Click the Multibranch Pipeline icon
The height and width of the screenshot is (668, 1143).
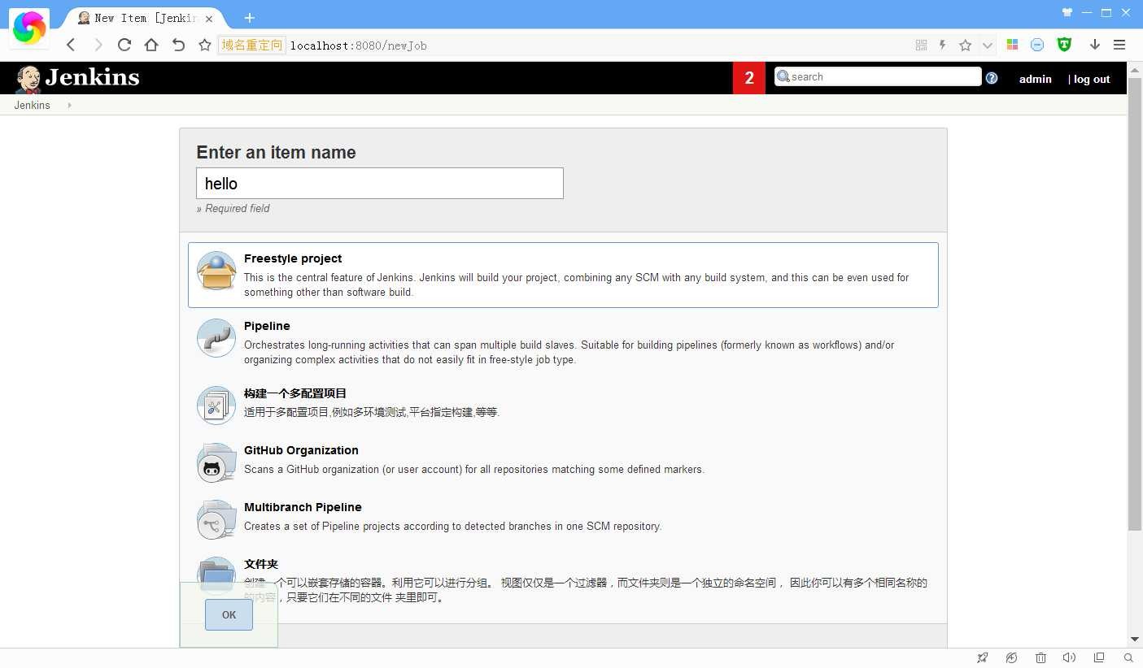216,519
